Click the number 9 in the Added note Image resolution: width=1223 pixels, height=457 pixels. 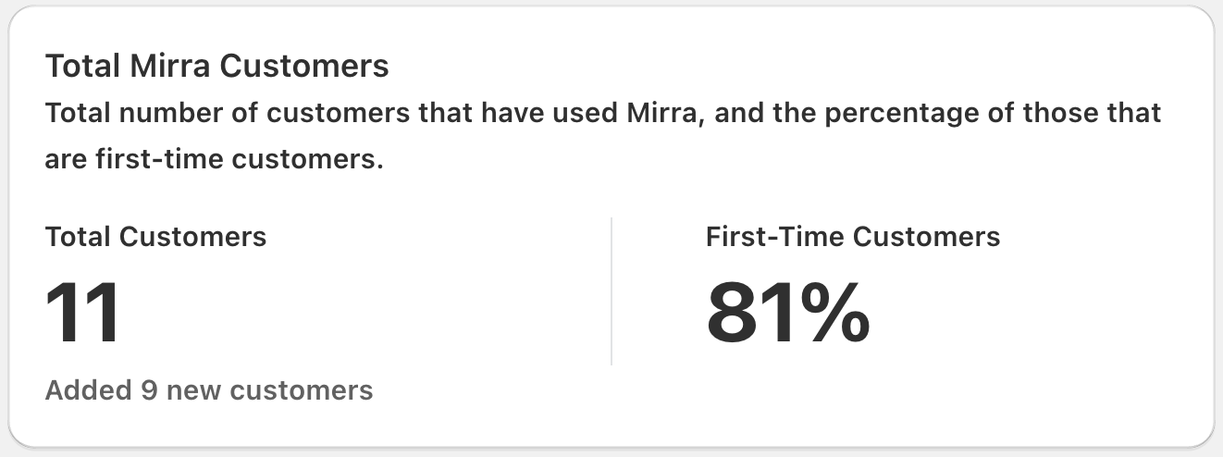(149, 389)
